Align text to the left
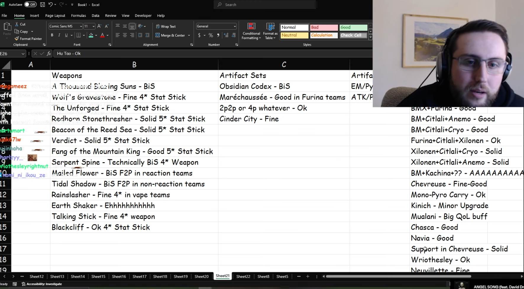The height and width of the screenshot is (289, 524). (118, 35)
